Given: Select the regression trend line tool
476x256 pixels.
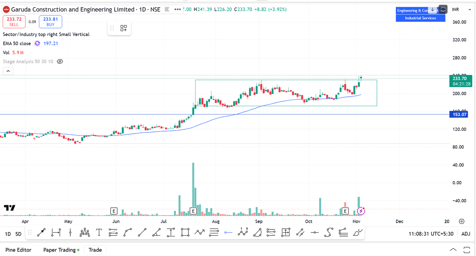Looking at the screenshot, I should [300, 233].
